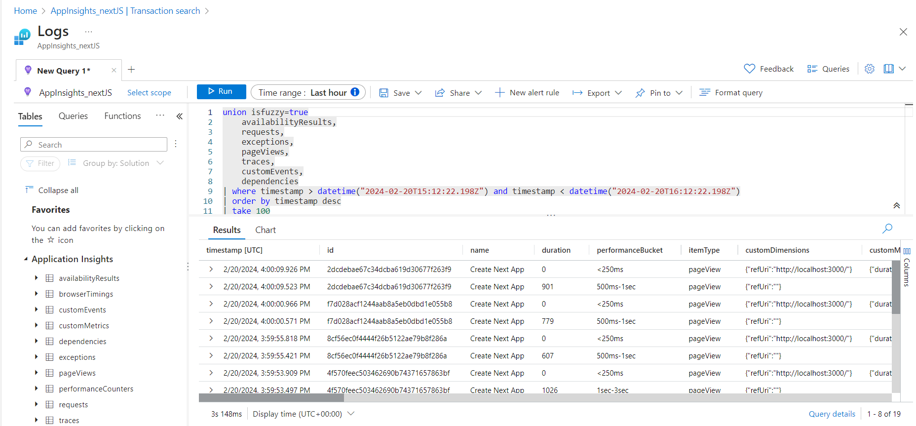
Task: Click the results horizontal scrollbar
Action: 271,397
